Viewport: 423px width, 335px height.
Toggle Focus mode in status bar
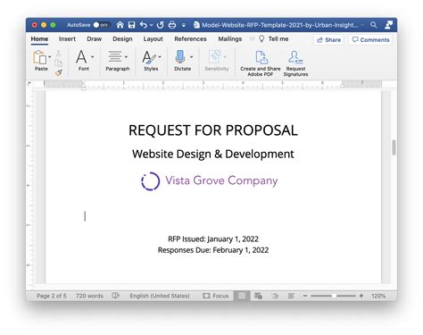216,296
